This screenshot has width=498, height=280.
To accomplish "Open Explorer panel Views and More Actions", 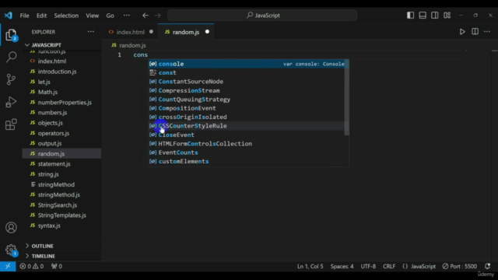I will coord(91,32).
